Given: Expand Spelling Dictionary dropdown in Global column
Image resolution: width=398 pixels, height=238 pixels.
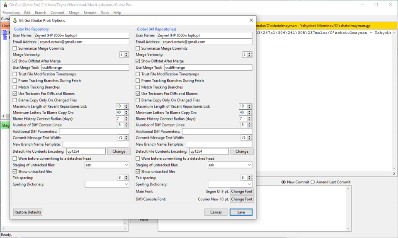Looking at the screenshot, I should (230, 184).
